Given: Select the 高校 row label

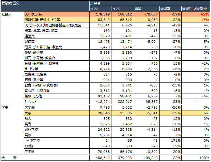Looking at the screenshot, I should [28, 135].
